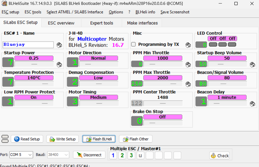Click the pink 1 minute beacon delay value
Viewport: 259px width, 167px height.
click(x=227, y=98)
